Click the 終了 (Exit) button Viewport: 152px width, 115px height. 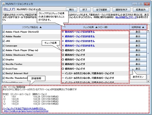point(85,10)
